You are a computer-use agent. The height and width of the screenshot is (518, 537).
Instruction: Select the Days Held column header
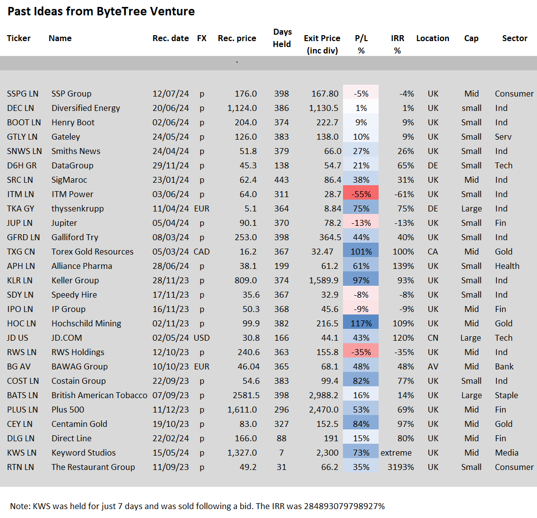coord(282,38)
